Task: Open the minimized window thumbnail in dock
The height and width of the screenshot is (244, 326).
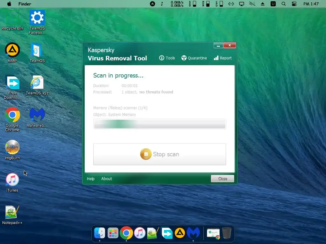Action: click(213, 234)
